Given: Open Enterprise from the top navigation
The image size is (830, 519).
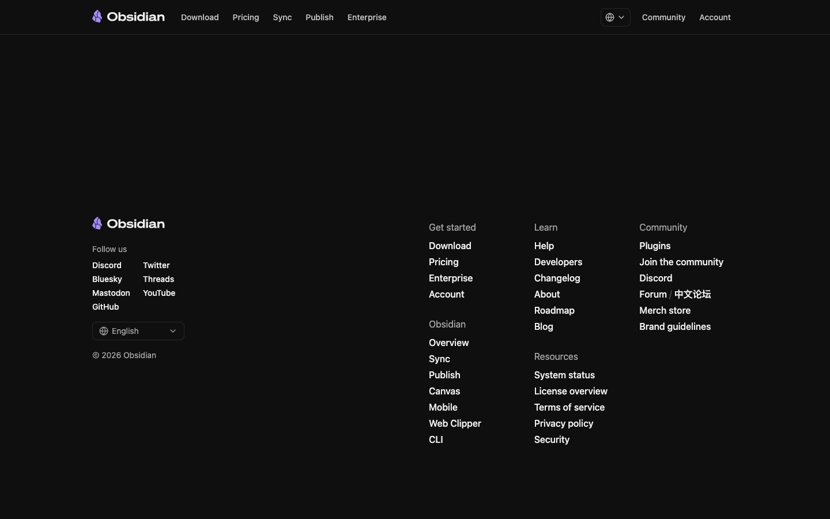Looking at the screenshot, I should click(x=367, y=17).
